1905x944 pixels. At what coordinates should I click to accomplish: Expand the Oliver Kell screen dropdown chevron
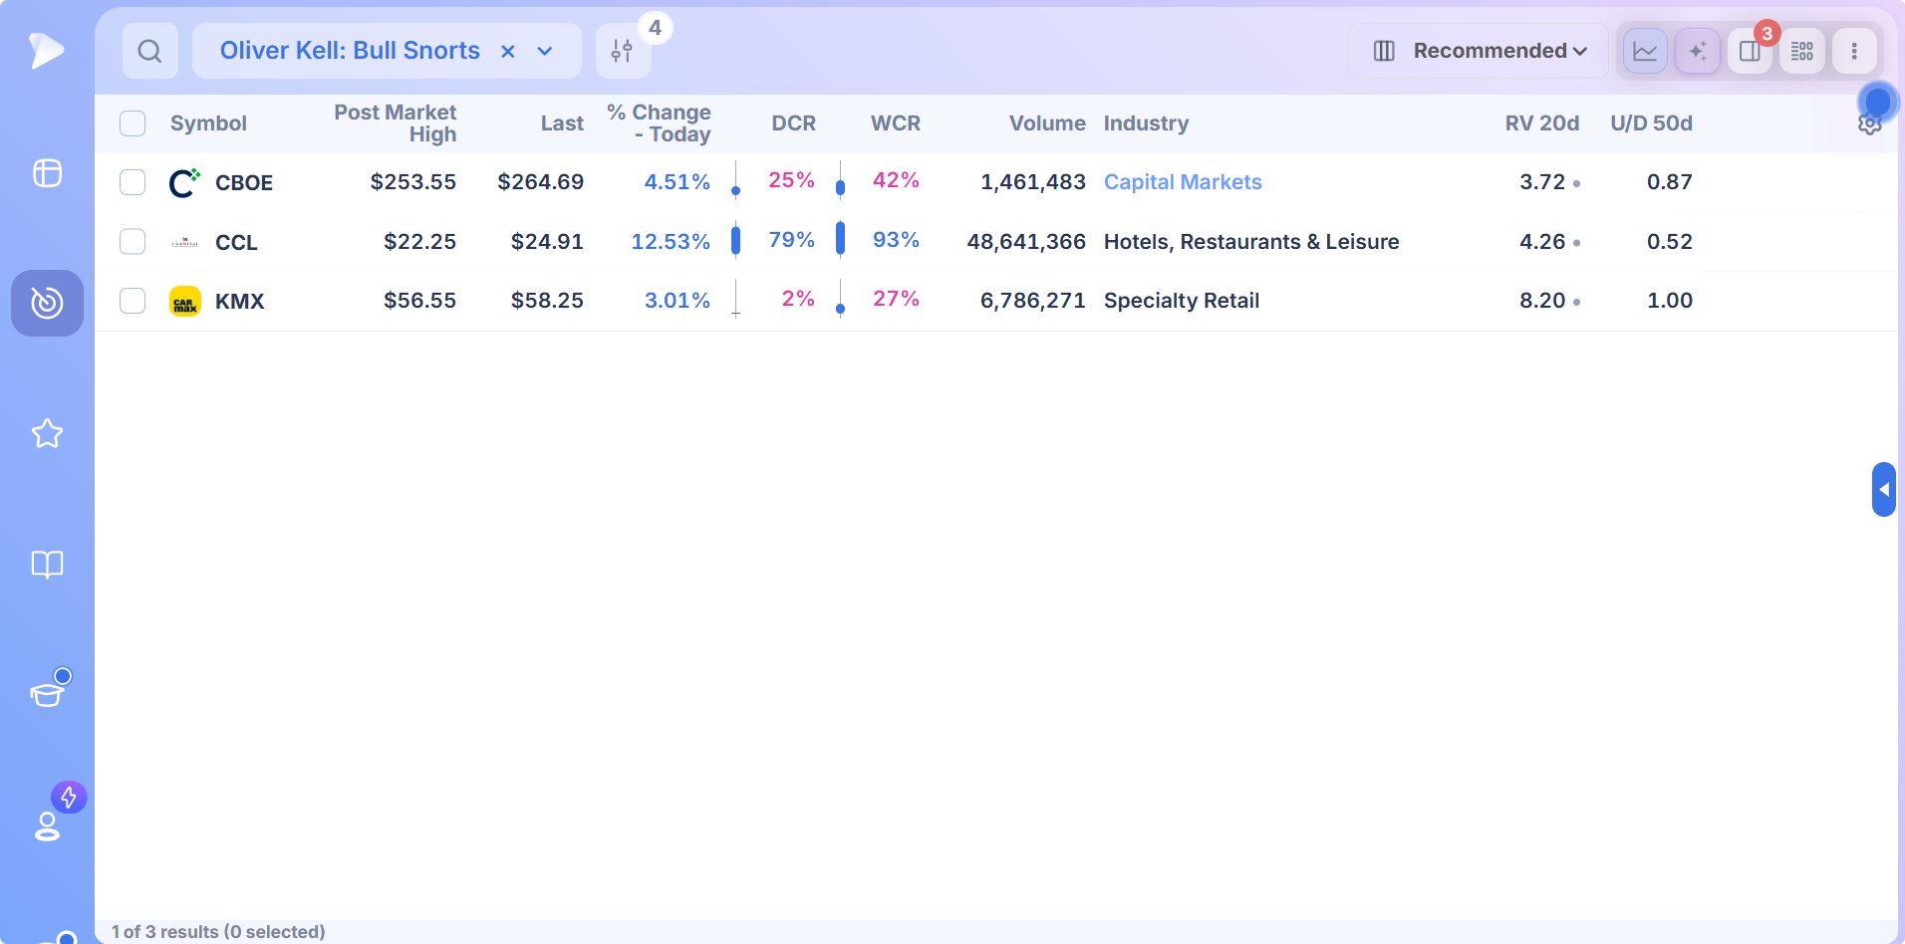click(x=545, y=51)
